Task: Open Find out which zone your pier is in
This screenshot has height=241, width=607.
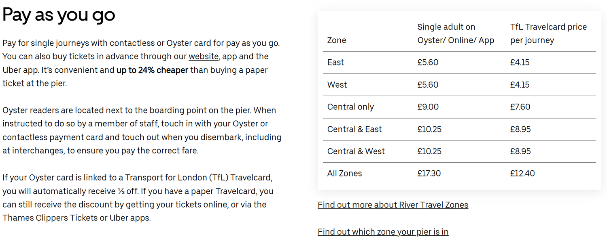Action: click(x=383, y=232)
